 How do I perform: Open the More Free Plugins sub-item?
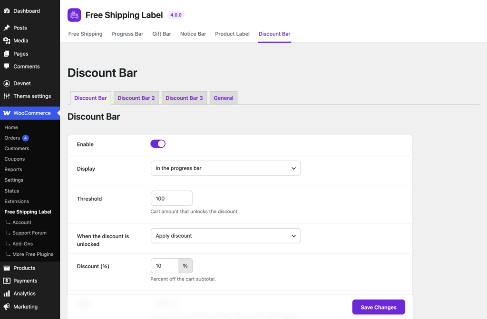coord(33,254)
